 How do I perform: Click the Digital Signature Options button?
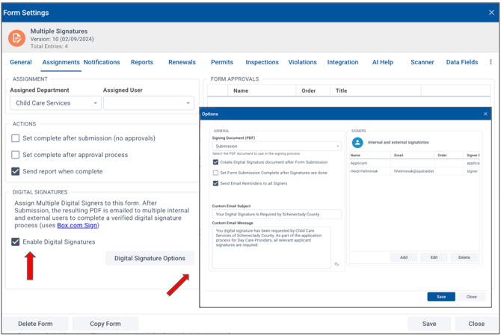[150, 259]
